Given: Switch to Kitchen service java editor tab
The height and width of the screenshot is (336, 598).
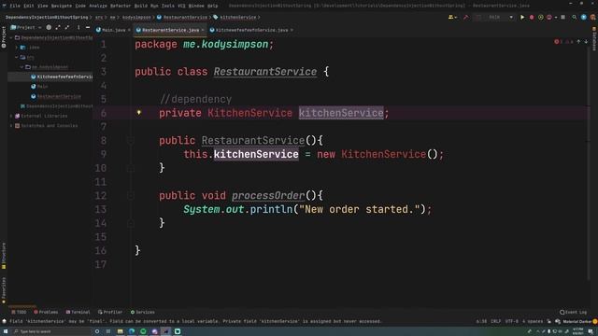Looking at the screenshot, I should pyautogui.click(x=252, y=30).
